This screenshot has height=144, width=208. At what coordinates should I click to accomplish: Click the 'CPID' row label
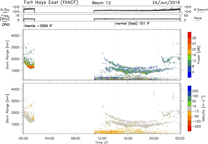6,25
